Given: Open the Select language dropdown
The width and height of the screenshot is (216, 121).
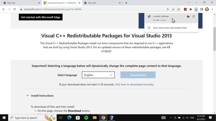Looking at the screenshot, I should [98, 75].
